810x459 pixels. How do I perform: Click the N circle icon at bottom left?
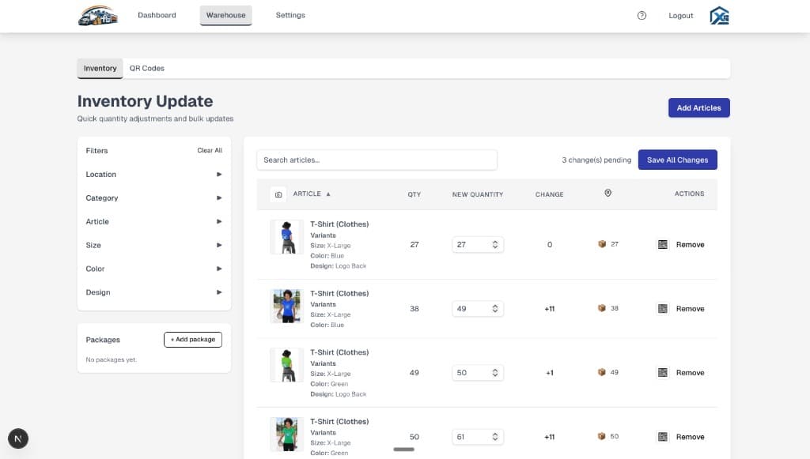[17, 438]
